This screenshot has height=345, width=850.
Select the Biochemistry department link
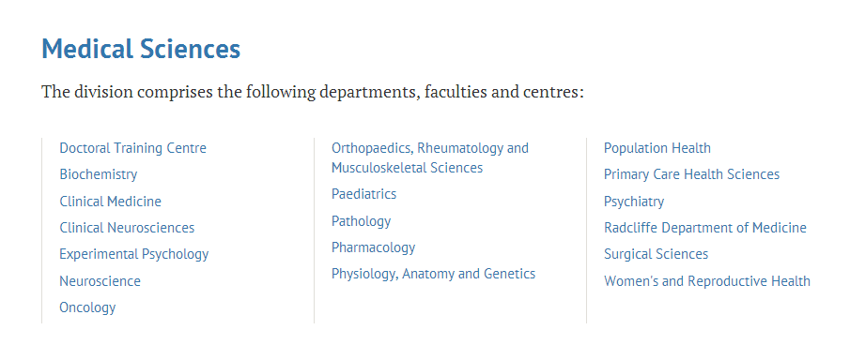point(98,174)
